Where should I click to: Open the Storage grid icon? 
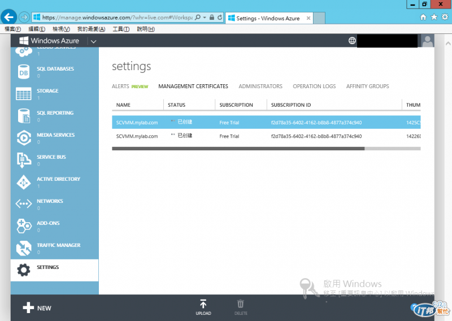[24, 94]
